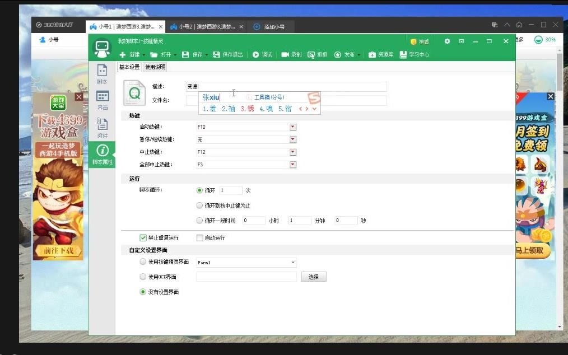
Task: Expand the 中止热键 F12 dropdown
Action: [292, 151]
